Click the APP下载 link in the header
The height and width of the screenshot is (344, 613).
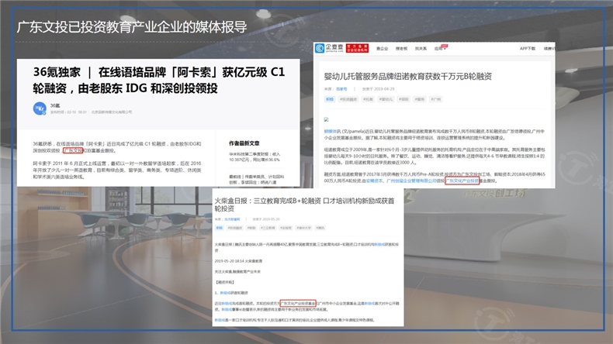pyautogui.click(x=527, y=48)
